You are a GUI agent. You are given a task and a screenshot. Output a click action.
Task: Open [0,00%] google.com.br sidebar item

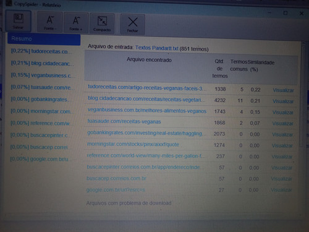[x=40, y=159]
